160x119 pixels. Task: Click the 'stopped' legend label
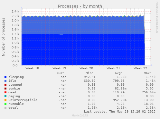15,85
